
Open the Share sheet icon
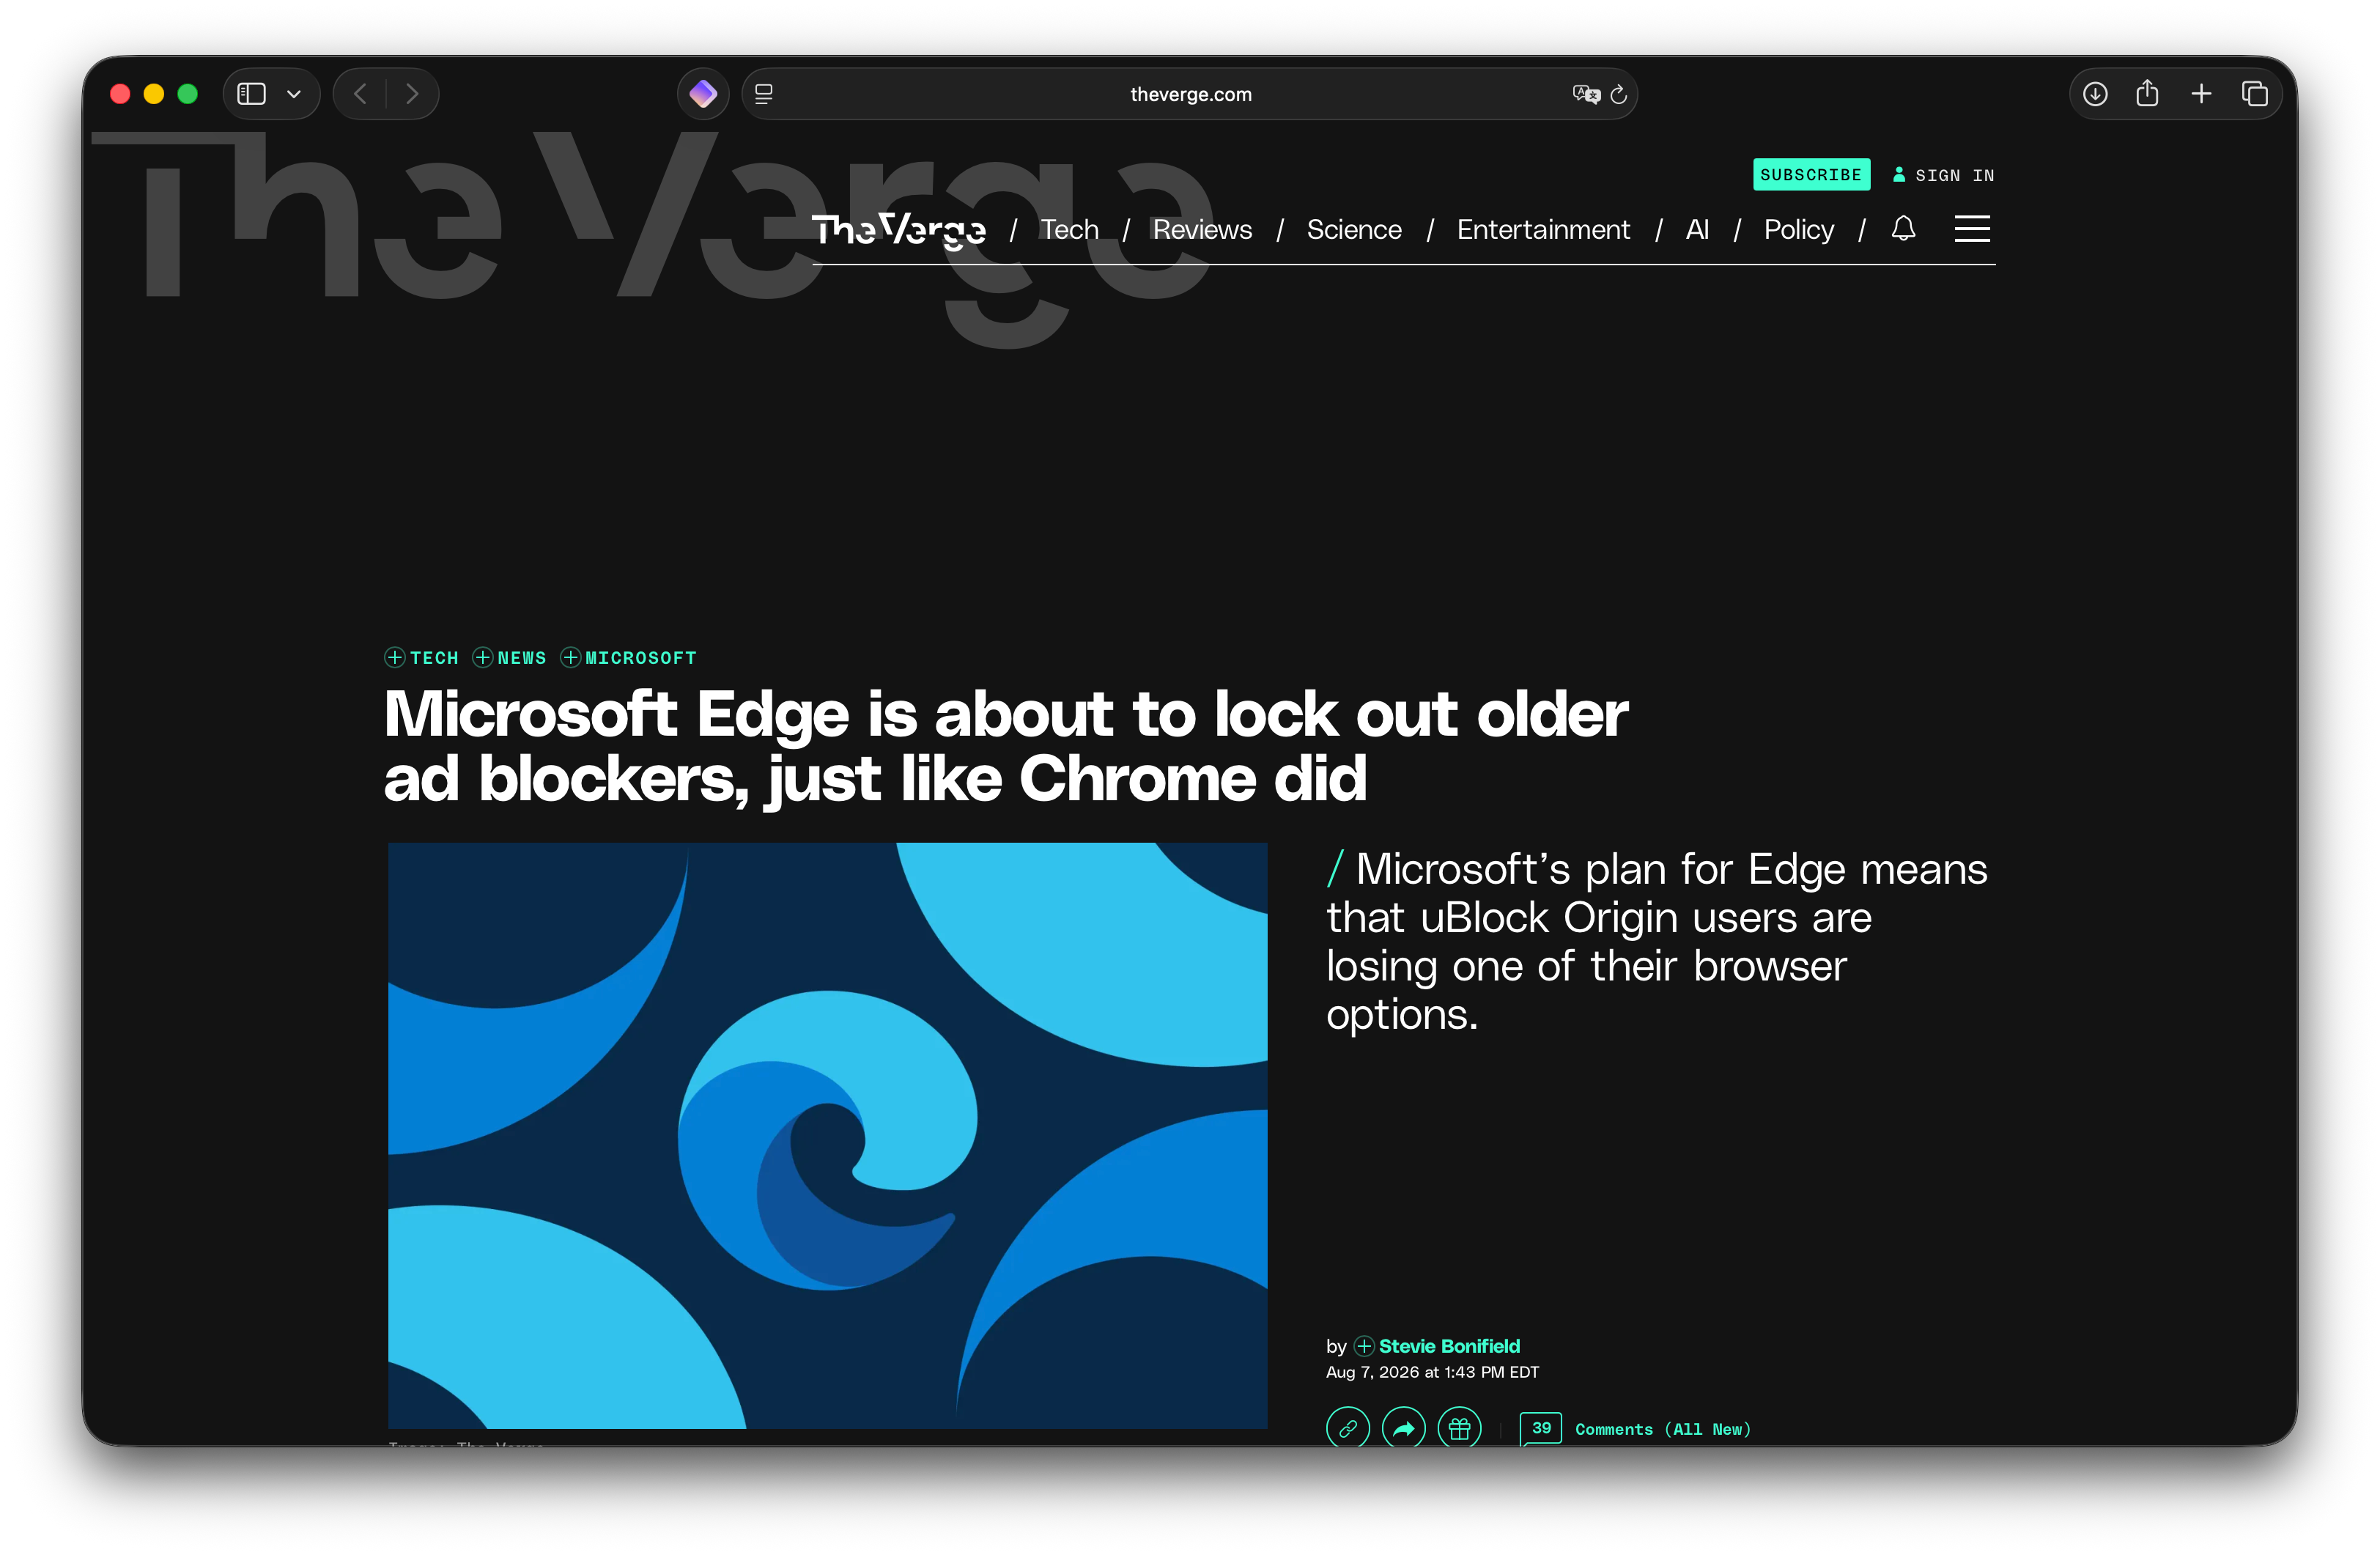pyautogui.click(x=2147, y=93)
